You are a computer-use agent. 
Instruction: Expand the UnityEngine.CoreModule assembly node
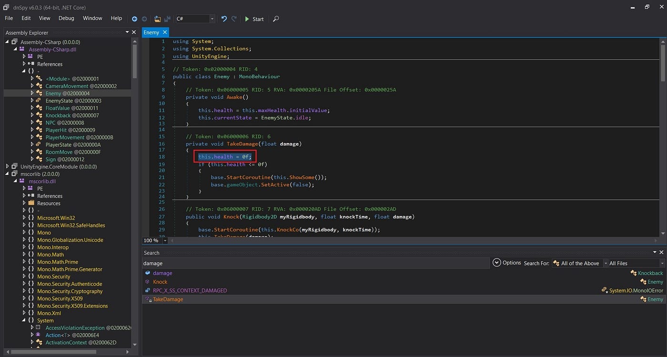coord(8,167)
